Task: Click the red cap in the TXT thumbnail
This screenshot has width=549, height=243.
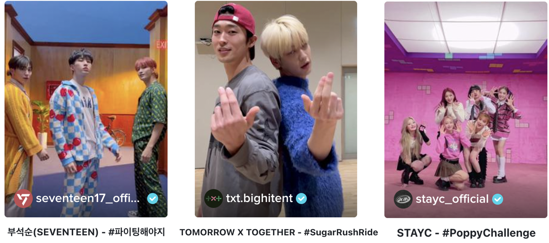Action: 234,19
